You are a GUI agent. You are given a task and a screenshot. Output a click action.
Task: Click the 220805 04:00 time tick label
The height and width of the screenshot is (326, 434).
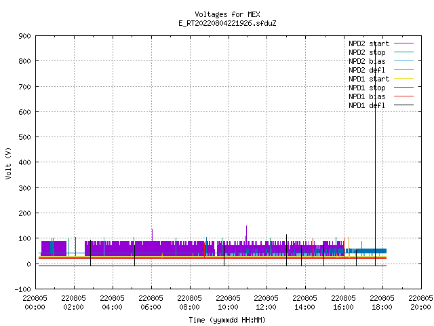click(112, 303)
